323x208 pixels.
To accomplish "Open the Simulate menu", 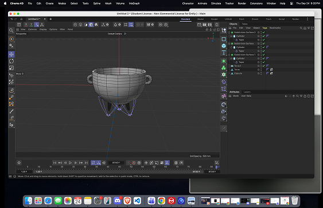I will [216, 3].
